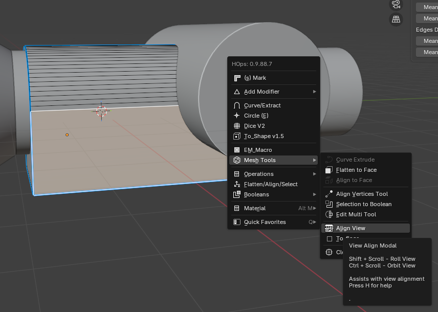Select the Curve/Extract curve icon
The width and height of the screenshot is (438, 312).
[237, 105]
